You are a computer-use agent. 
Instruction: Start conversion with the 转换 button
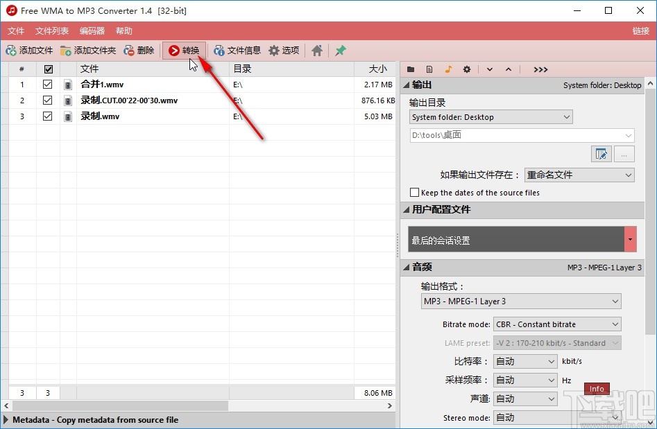tap(184, 50)
